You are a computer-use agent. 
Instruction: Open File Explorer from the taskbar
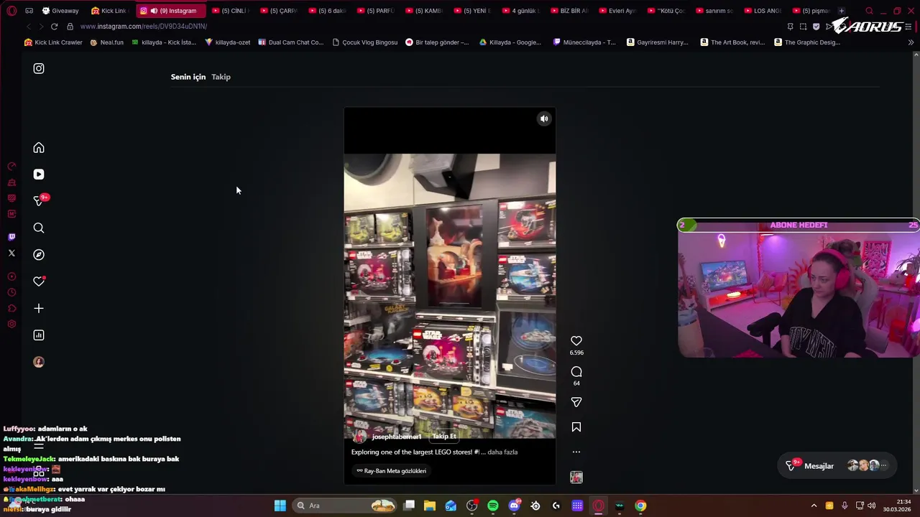tap(430, 506)
